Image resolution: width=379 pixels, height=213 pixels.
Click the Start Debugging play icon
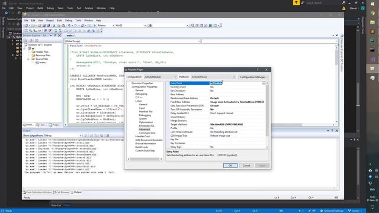(x=95, y=25)
